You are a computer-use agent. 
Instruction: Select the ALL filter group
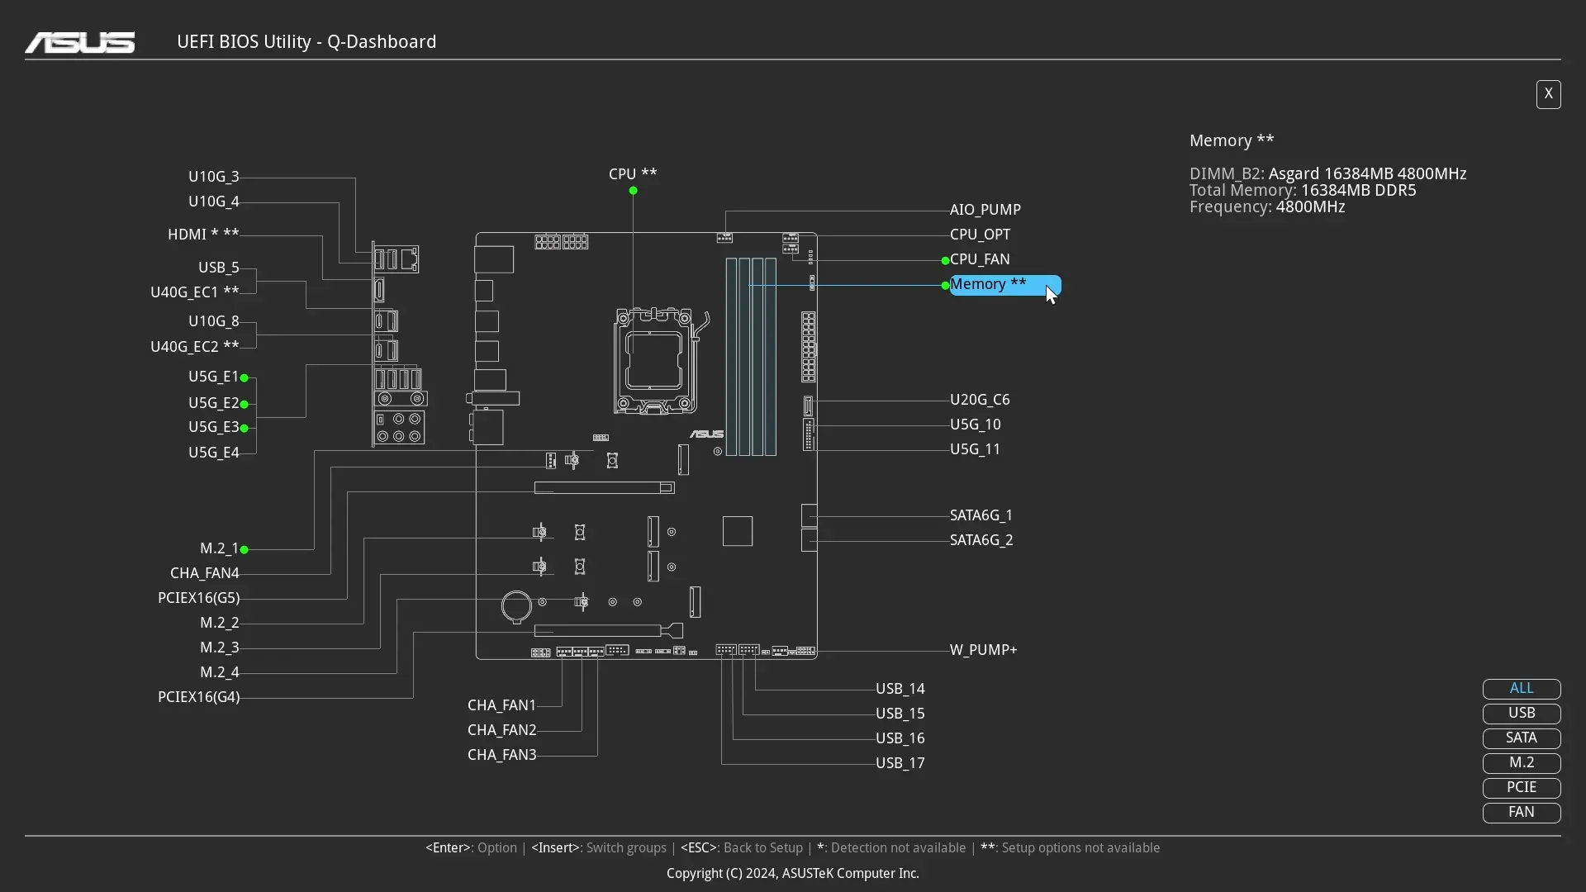click(1521, 689)
